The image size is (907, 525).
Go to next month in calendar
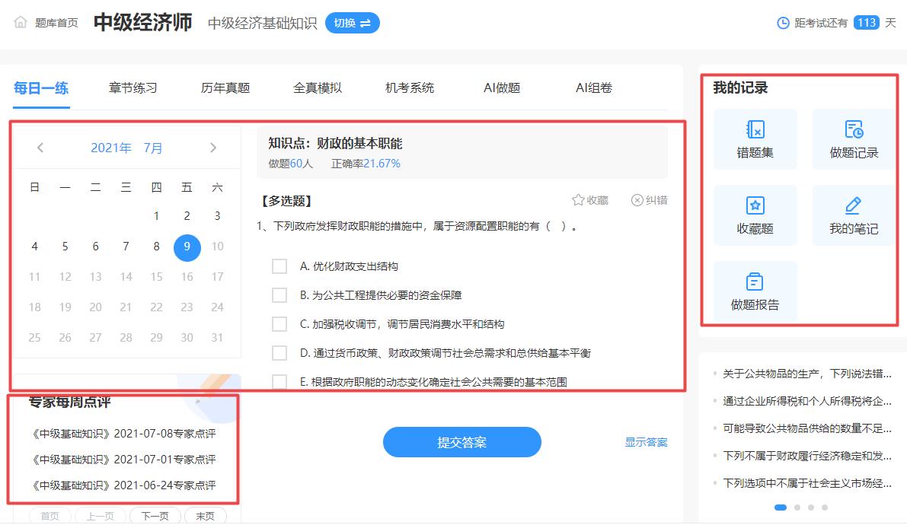(214, 148)
